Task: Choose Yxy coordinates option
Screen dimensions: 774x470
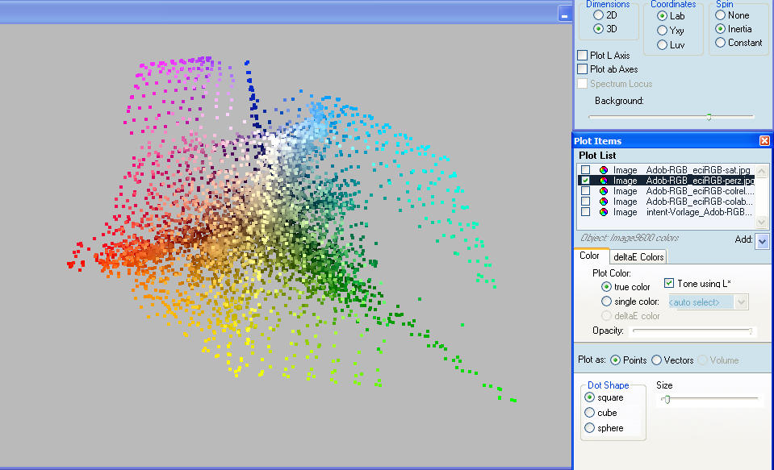Action: coord(662,30)
